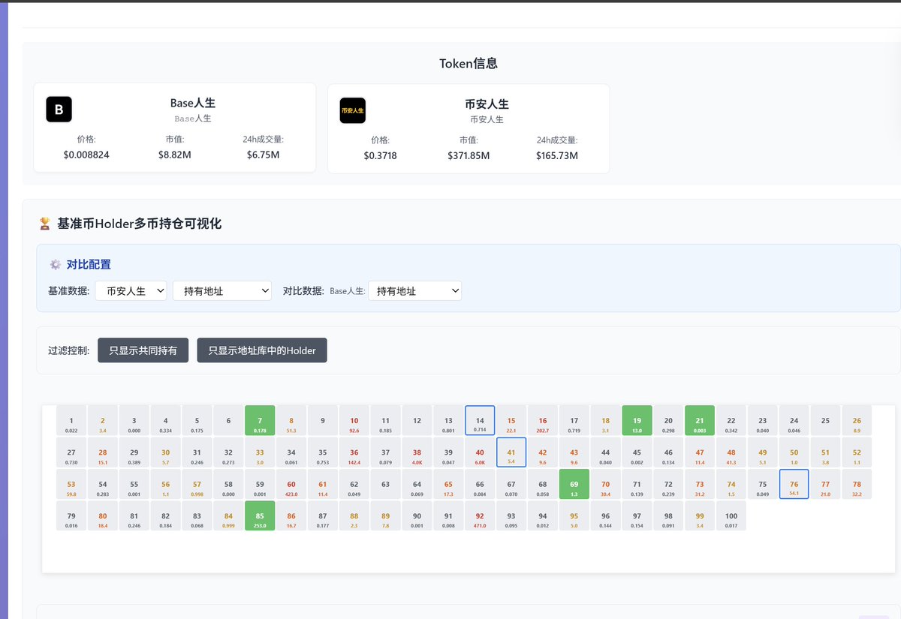Click holder cell number 63

coord(385,484)
